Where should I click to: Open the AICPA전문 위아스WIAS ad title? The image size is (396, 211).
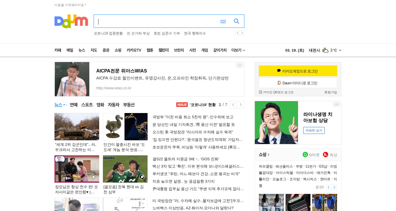coord(121,71)
